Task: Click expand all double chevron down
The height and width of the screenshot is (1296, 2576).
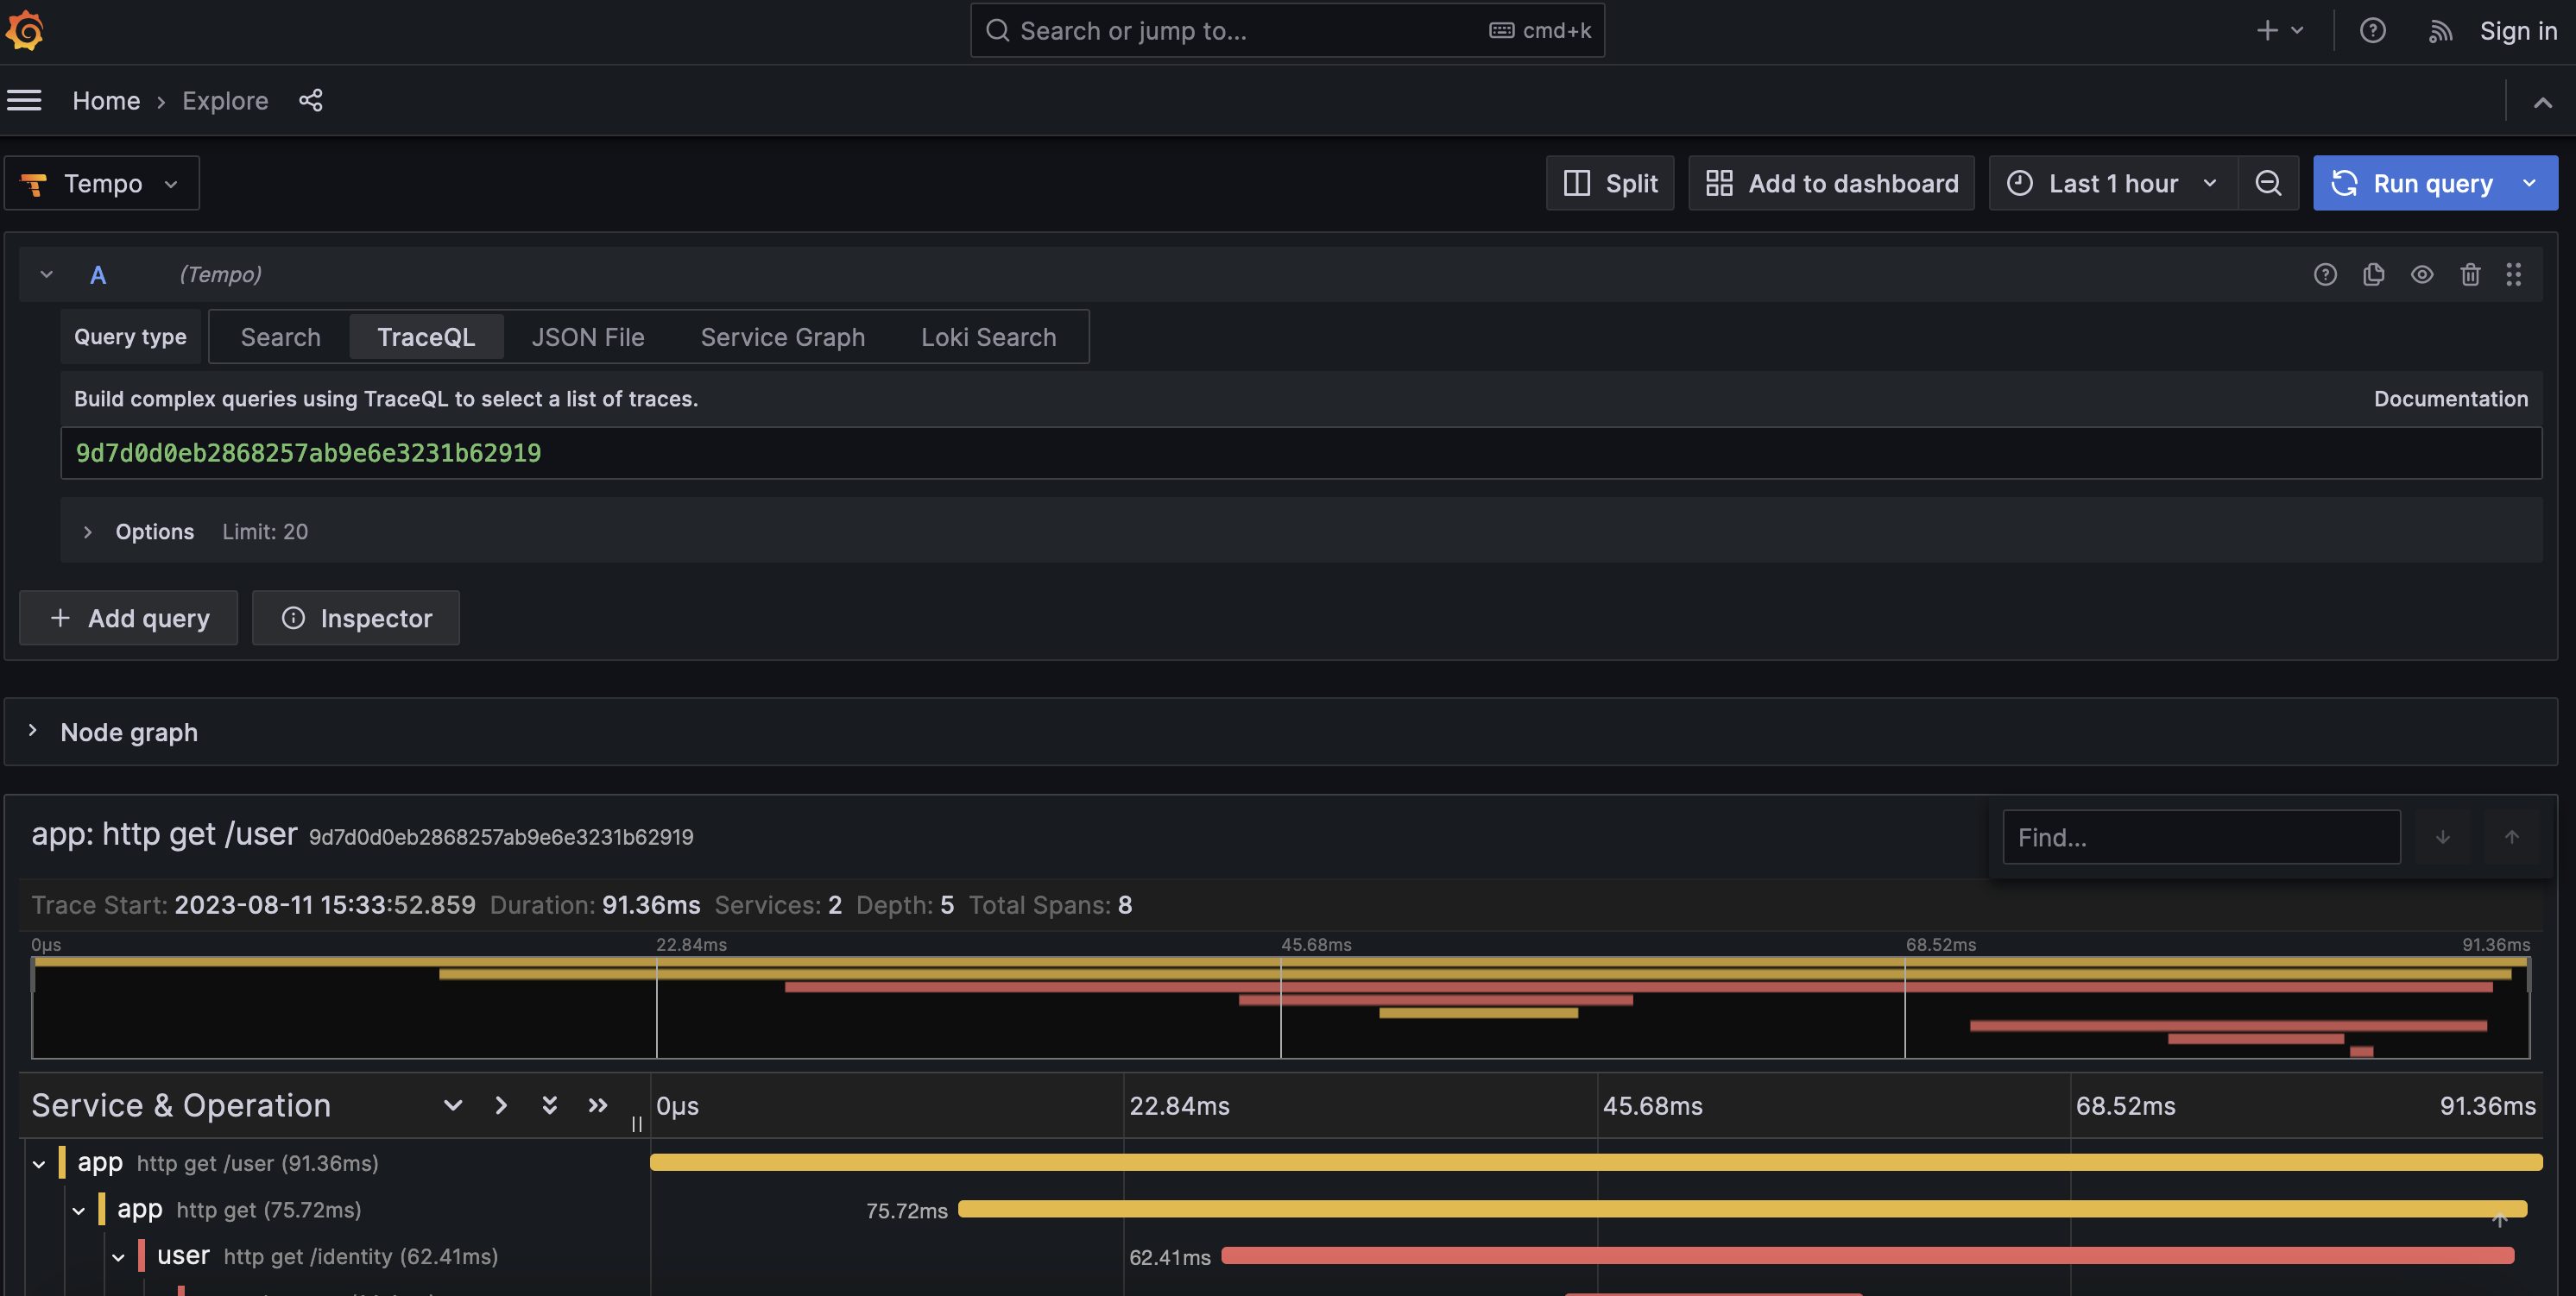Action: [549, 1105]
